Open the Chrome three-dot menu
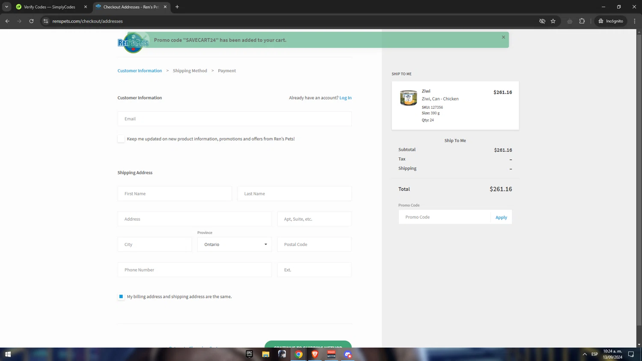The image size is (642, 361). tap(635, 21)
